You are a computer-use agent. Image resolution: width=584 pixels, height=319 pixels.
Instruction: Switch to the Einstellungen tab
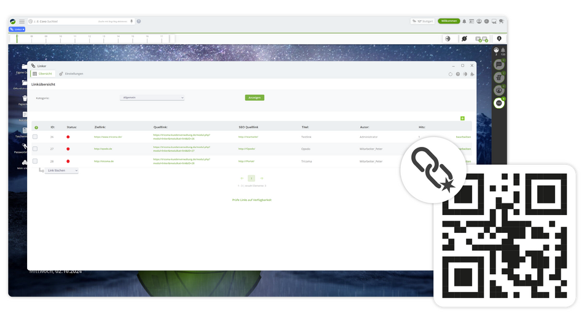pos(71,74)
